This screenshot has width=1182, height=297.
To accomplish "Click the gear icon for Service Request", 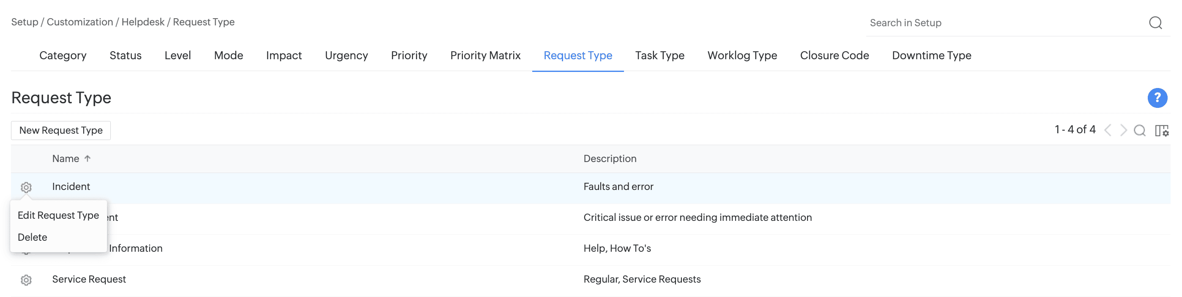I will (x=26, y=280).
